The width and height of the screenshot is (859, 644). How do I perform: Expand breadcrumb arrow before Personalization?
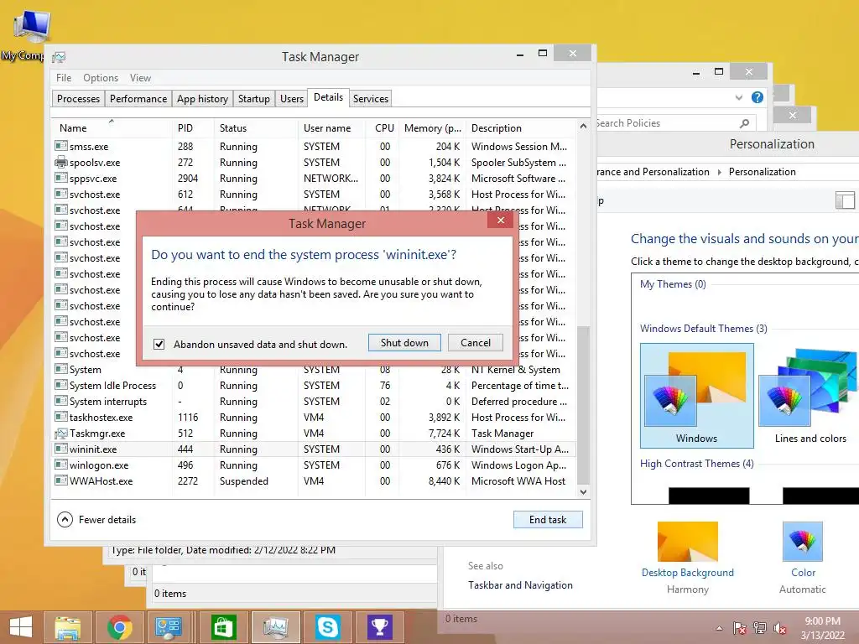719,172
